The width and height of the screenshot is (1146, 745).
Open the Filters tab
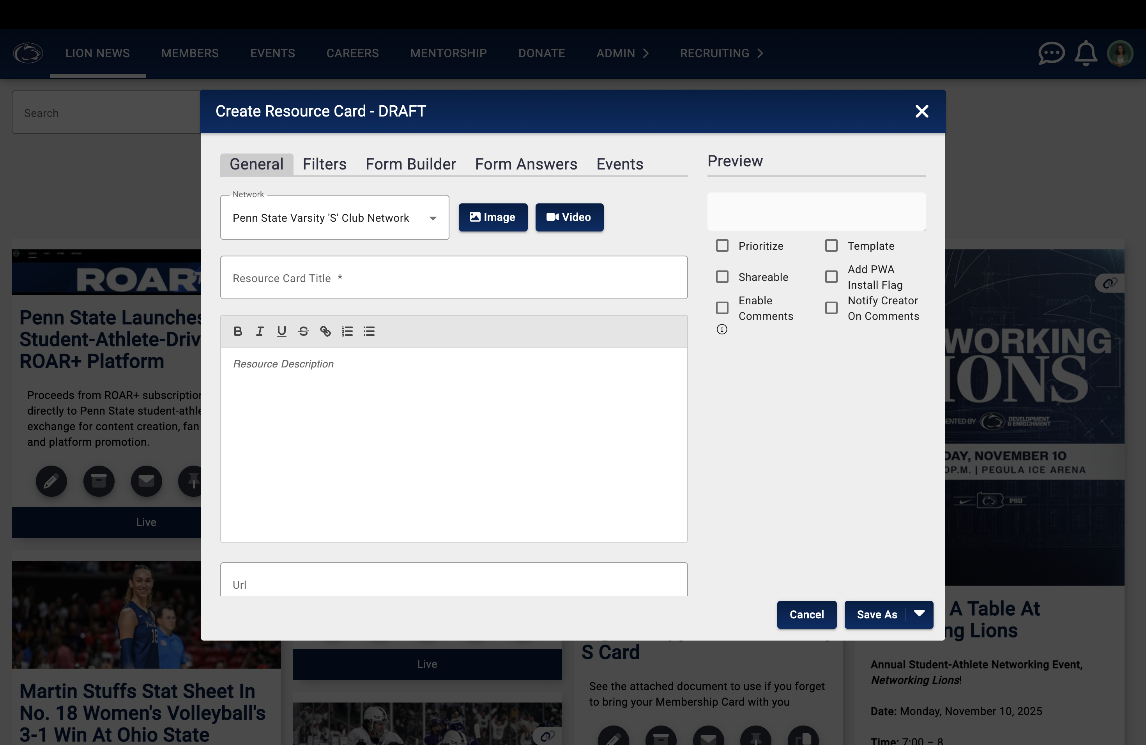(324, 164)
